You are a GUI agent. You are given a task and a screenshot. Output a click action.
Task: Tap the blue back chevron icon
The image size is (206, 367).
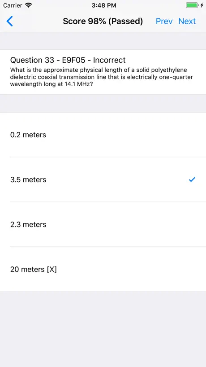pos(9,21)
